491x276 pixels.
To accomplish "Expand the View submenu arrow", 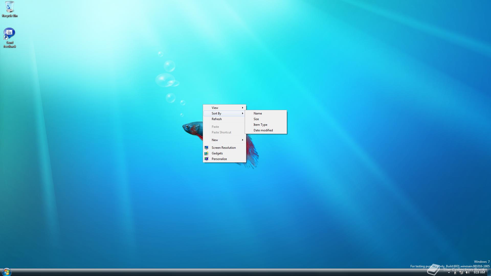I will click(x=242, y=108).
